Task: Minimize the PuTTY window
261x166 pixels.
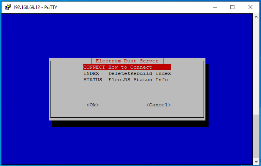Action: (x=215, y=7)
